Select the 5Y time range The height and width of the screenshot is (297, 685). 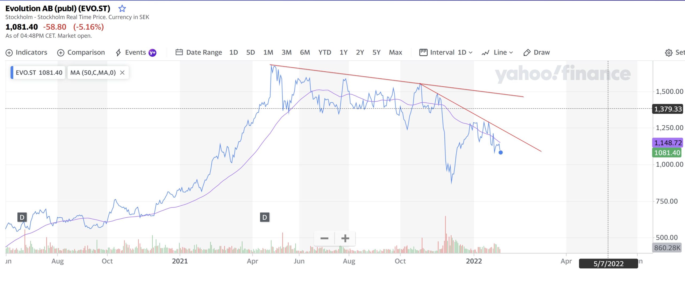[x=376, y=52]
